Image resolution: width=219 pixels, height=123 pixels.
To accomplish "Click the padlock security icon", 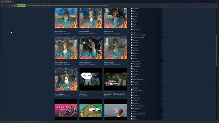I will tap(15, 5).
